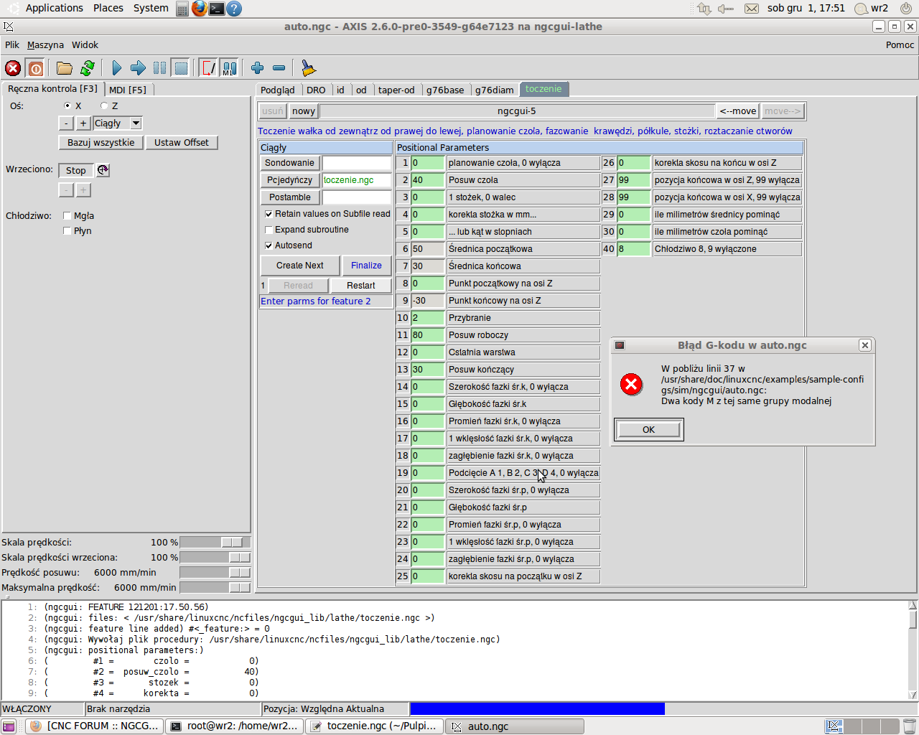Check Expand subroutine option
The width and height of the screenshot is (919, 735).
click(269, 230)
